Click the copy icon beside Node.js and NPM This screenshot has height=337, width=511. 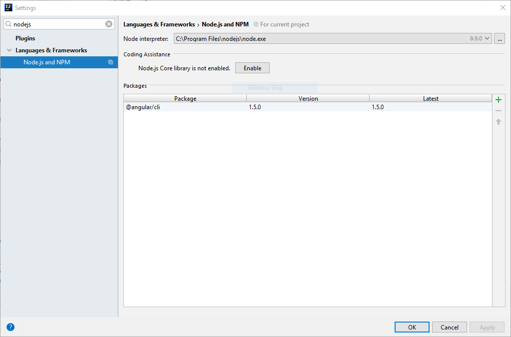110,62
